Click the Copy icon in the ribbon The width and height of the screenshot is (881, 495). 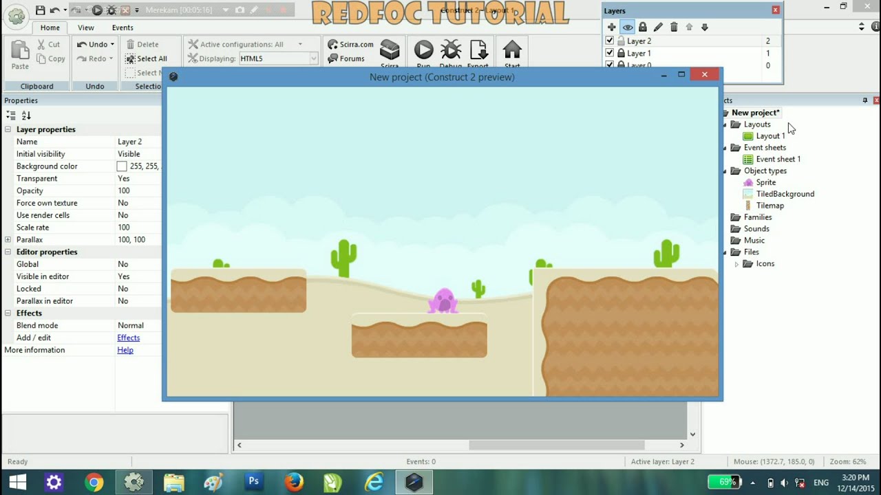click(41, 58)
